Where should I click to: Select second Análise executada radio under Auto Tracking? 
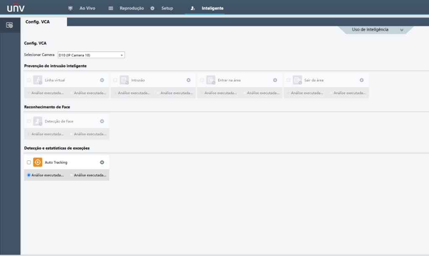pos(71,175)
